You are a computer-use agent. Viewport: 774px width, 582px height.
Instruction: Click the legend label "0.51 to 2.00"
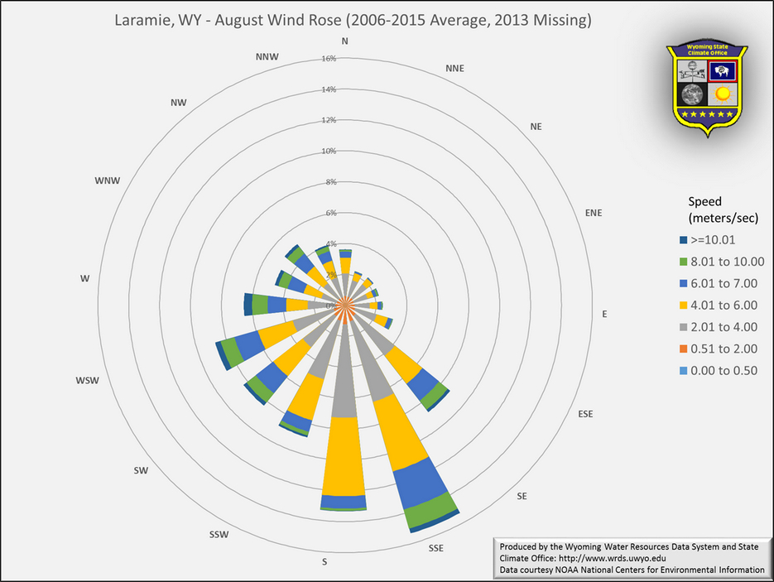coord(724,349)
